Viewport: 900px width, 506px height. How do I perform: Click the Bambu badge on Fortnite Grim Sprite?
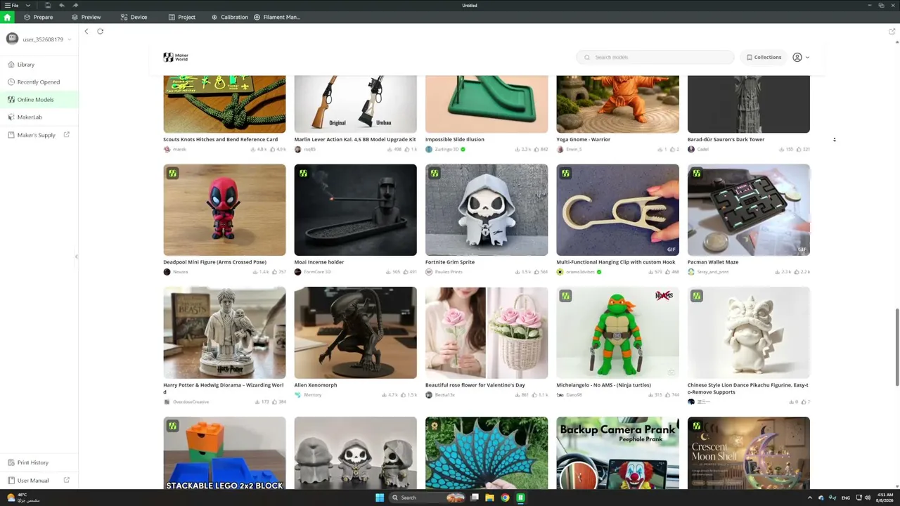click(435, 173)
